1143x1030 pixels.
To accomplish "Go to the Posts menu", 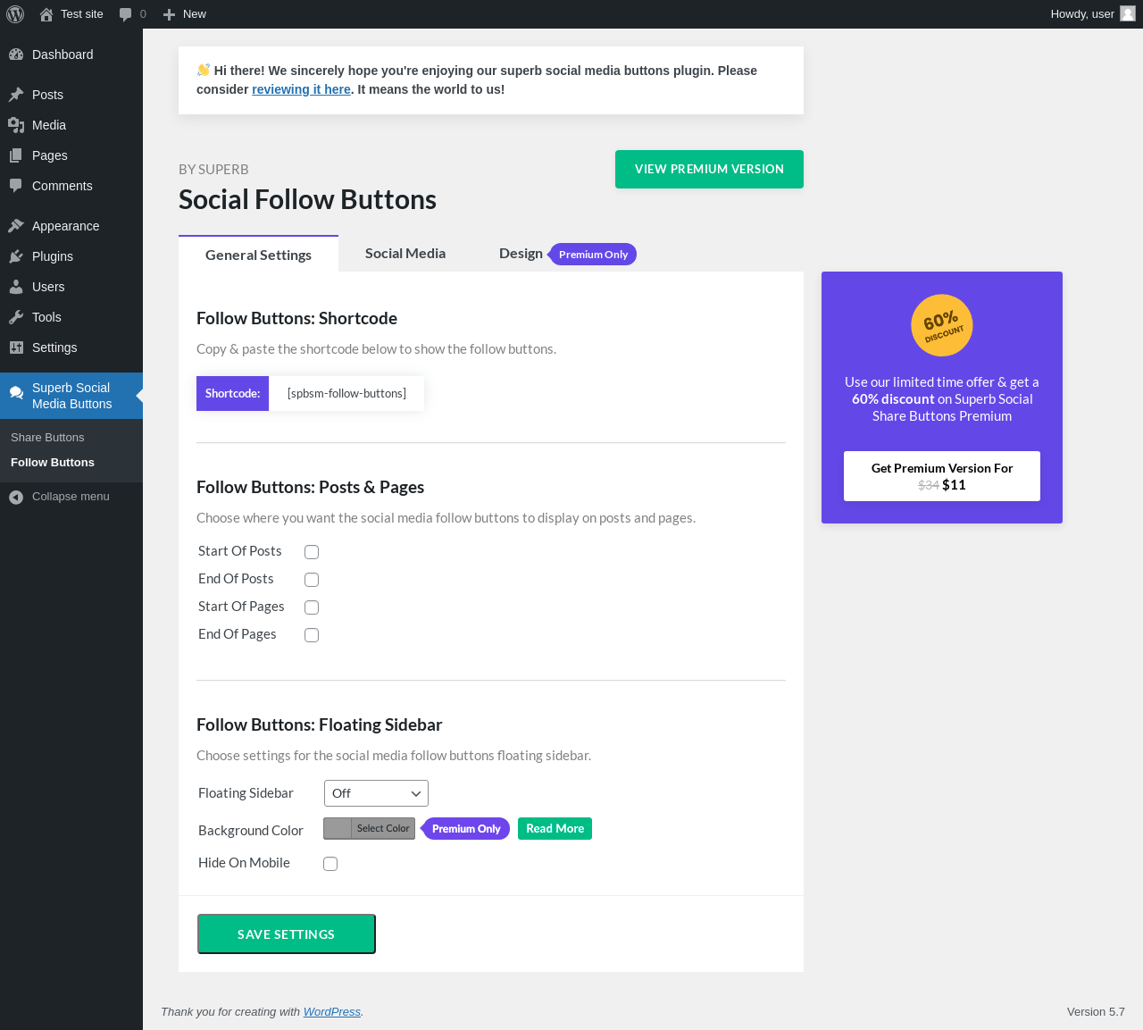I will click(x=71, y=95).
